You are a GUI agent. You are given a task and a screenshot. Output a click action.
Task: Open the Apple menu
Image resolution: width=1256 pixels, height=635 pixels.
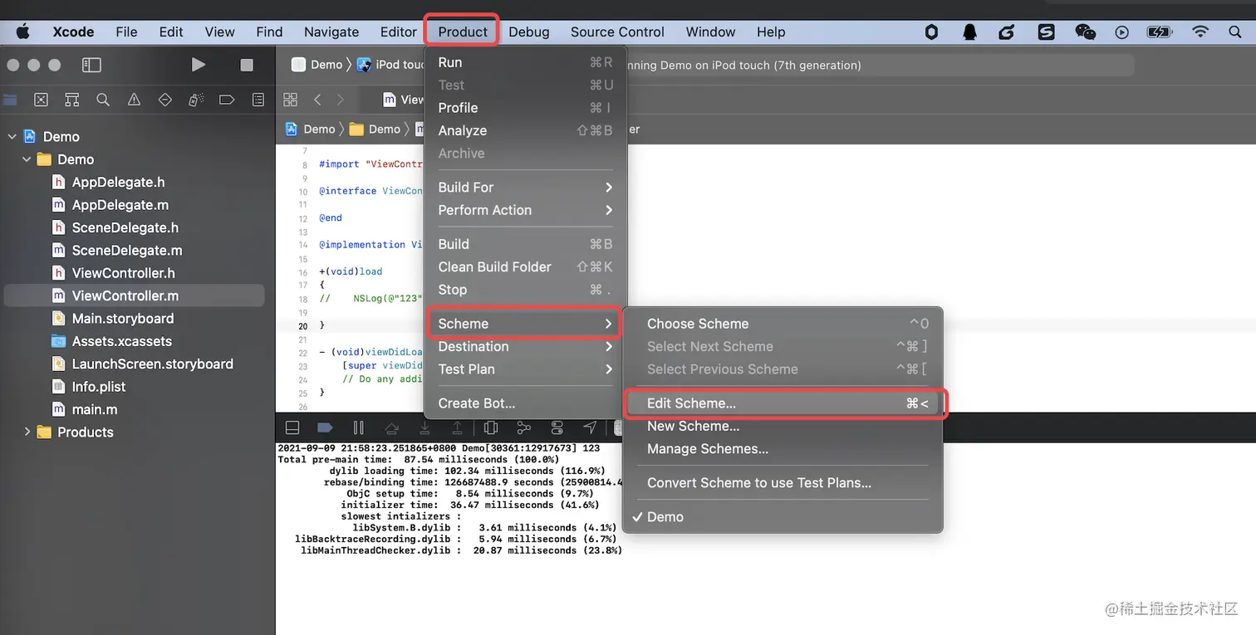(23, 32)
